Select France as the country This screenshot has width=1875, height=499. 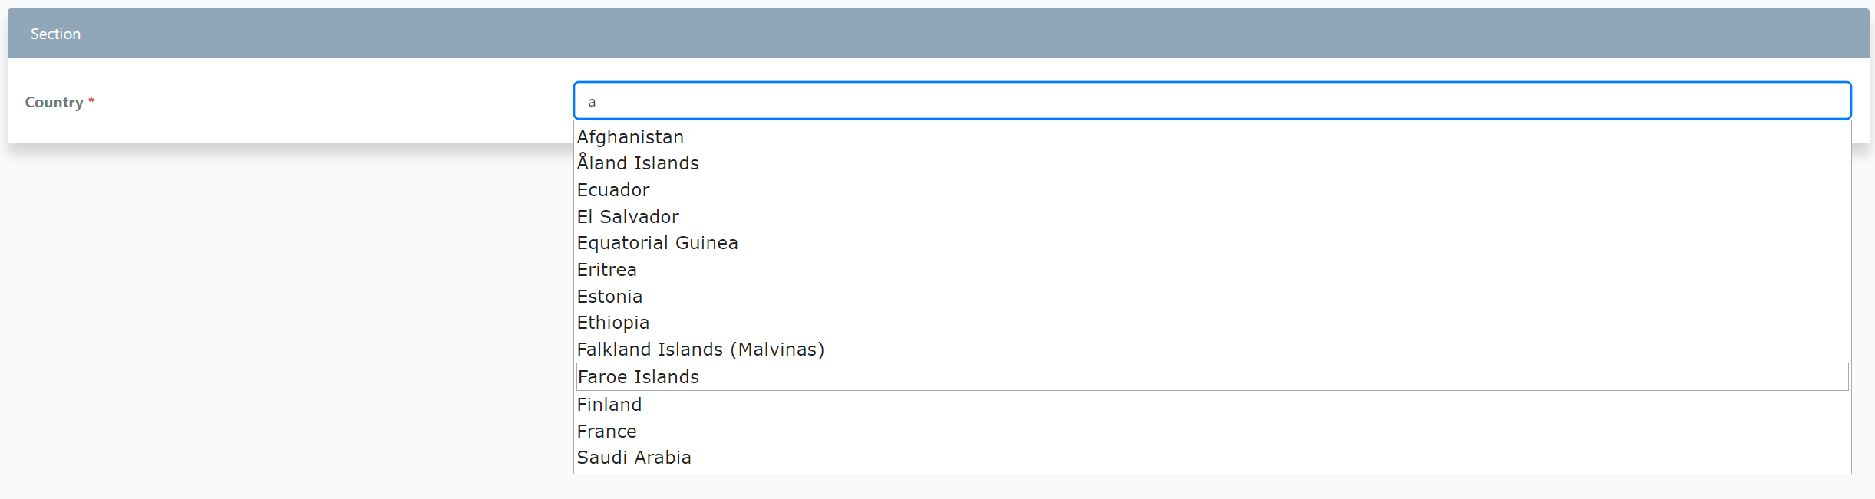606,432
